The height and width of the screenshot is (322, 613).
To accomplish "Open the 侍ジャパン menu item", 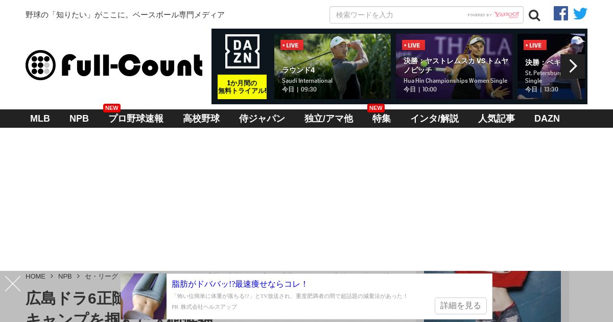I will (x=262, y=119).
